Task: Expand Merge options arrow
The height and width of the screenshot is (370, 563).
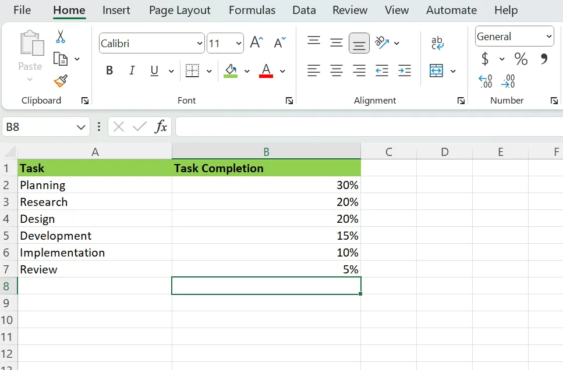Action: point(453,71)
